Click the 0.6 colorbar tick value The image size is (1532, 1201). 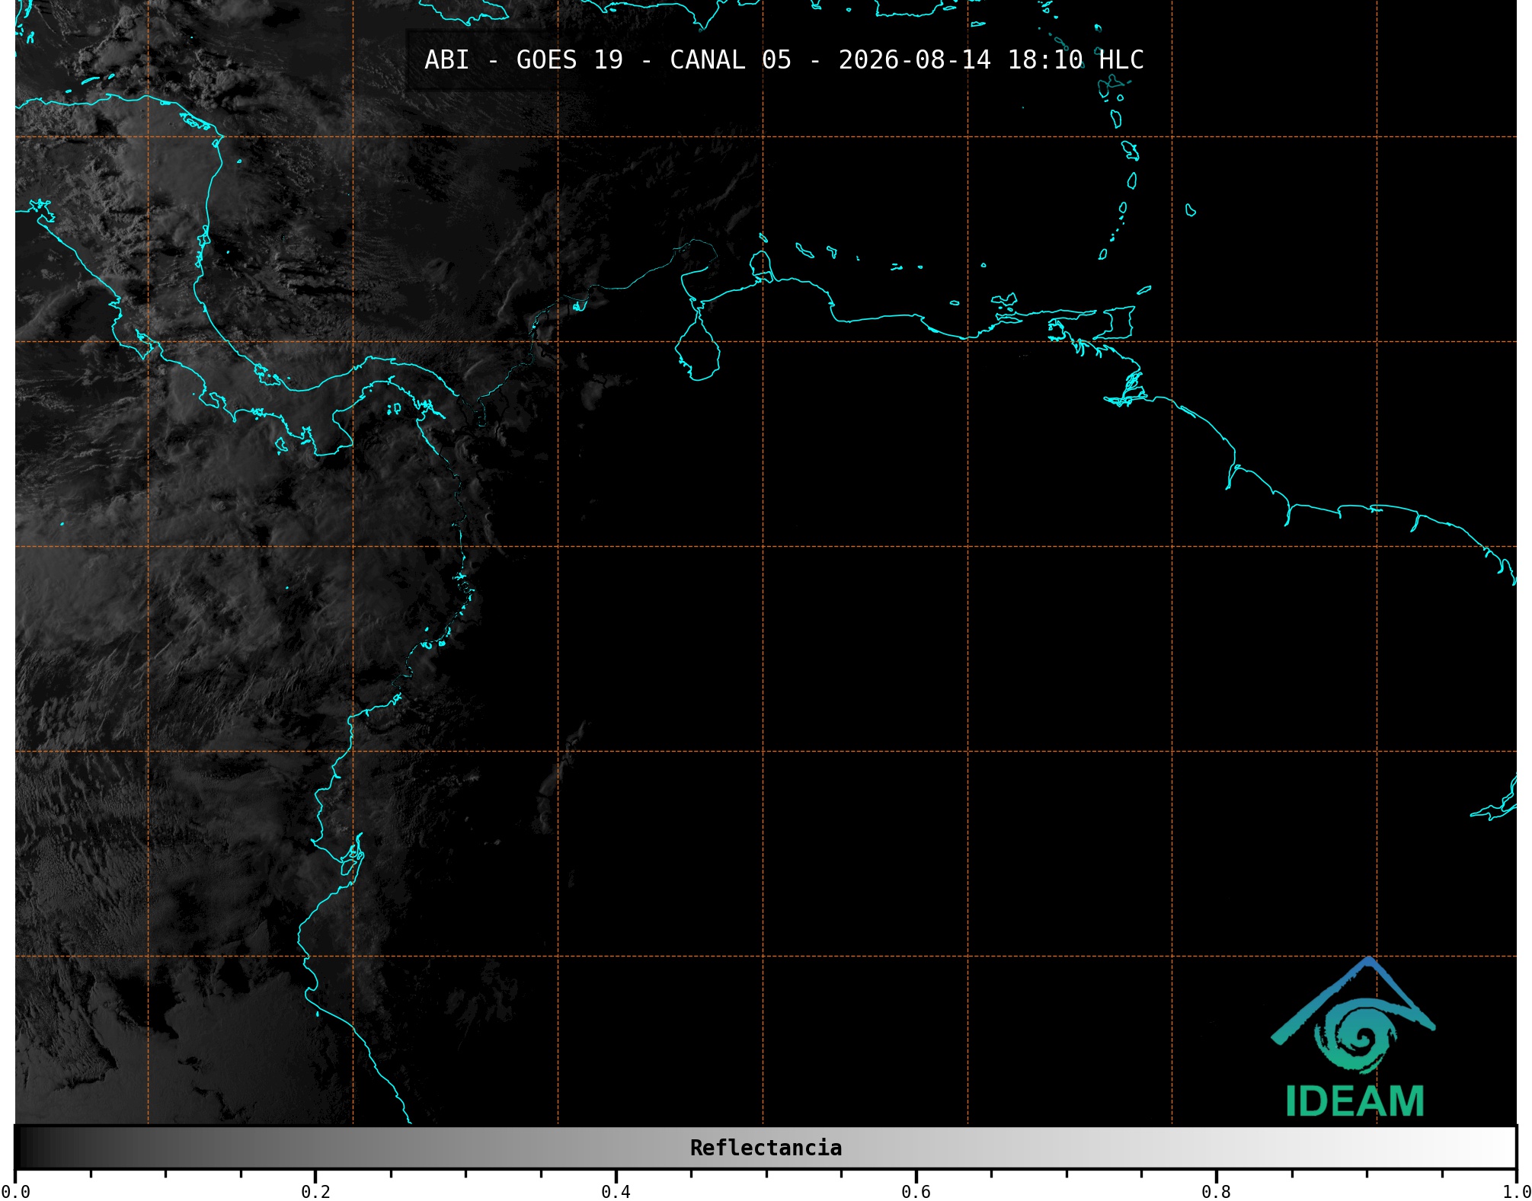916,1192
